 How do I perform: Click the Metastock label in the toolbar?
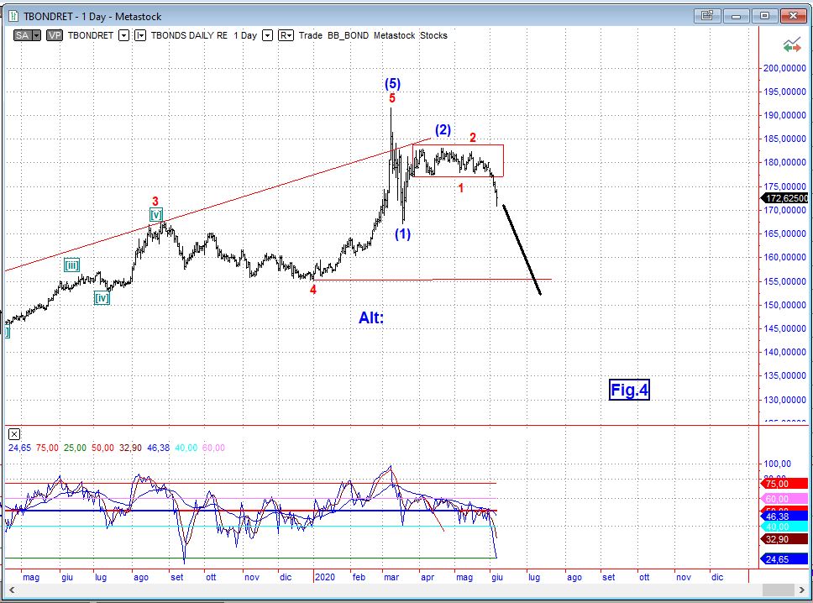(396, 35)
